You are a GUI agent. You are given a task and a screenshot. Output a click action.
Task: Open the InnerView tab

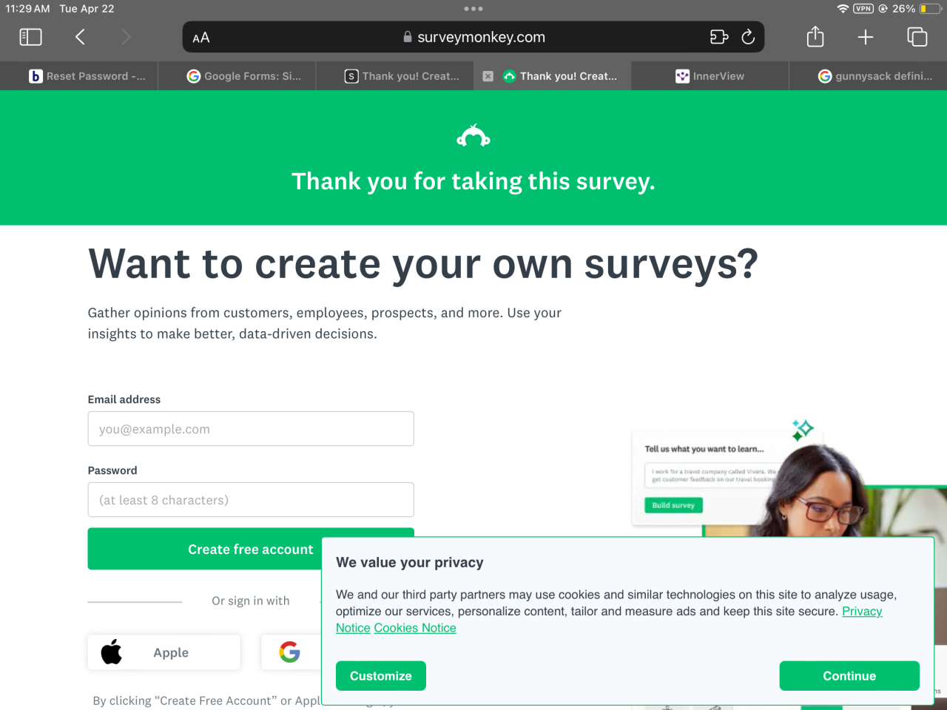710,76
